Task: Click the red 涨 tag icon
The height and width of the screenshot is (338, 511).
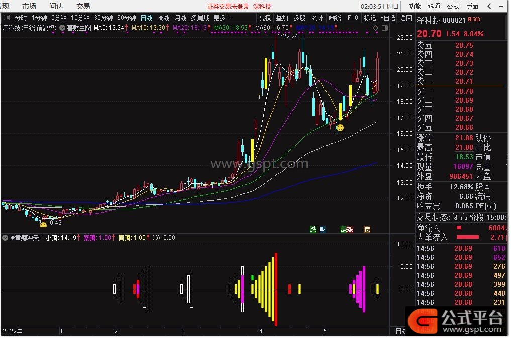Action: (x=350, y=229)
